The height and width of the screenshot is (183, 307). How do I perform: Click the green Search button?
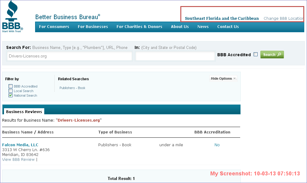point(272,55)
